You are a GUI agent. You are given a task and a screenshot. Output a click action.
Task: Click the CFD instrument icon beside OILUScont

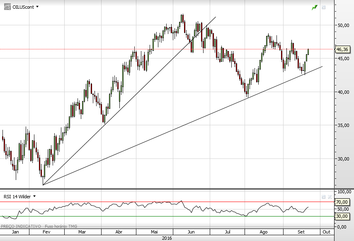tap(7, 7)
